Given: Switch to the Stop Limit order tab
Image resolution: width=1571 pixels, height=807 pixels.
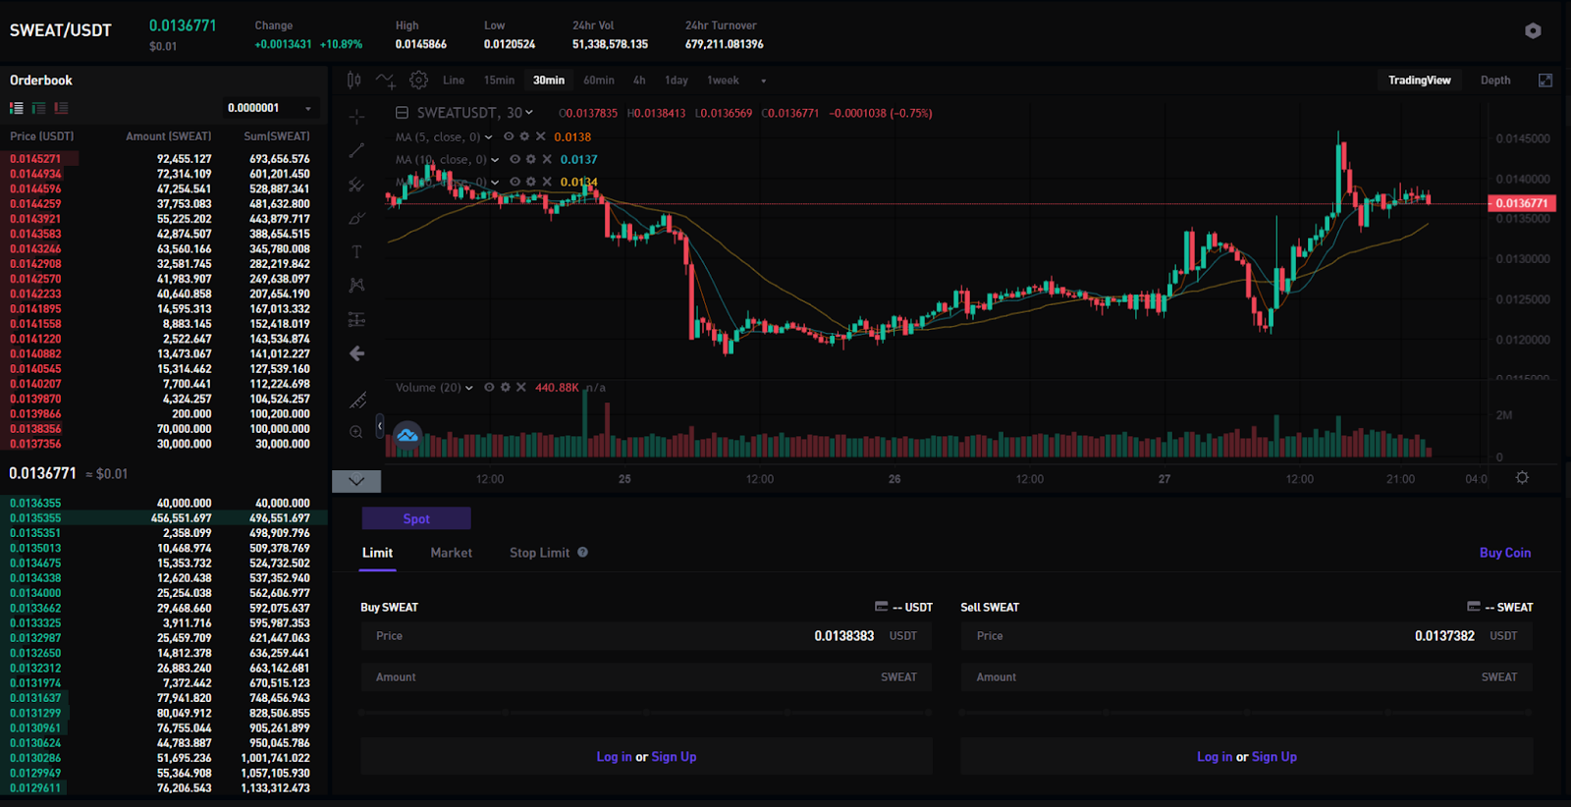Looking at the screenshot, I should pyautogui.click(x=539, y=553).
